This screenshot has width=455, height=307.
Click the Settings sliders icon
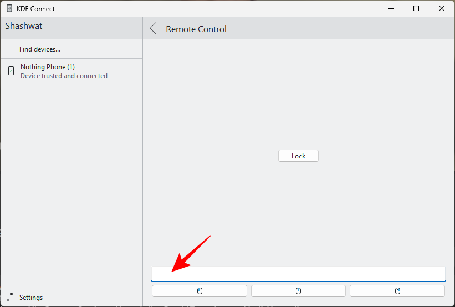click(11, 297)
